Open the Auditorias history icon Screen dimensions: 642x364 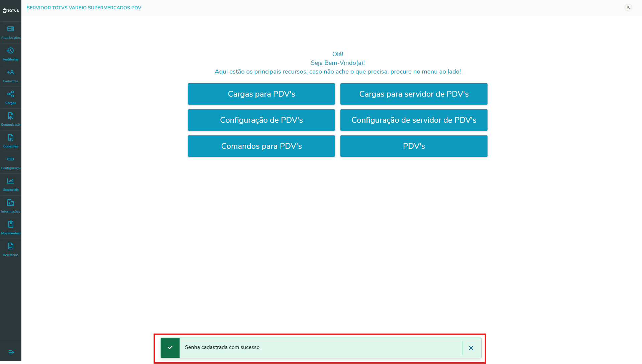click(11, 51)
